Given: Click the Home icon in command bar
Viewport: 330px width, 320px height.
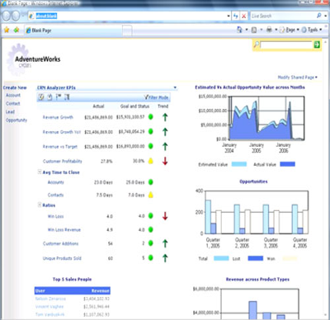Looking at the screenshot, I should point(240,30).
